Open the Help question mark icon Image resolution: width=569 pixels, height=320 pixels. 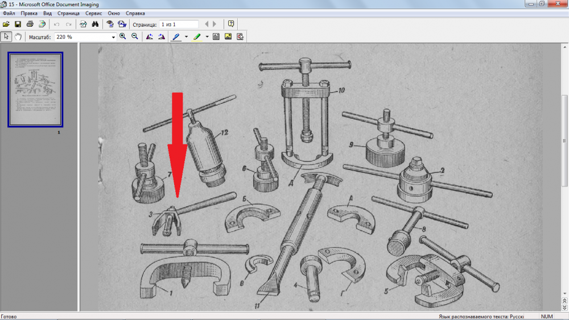[x=231, y=24]
